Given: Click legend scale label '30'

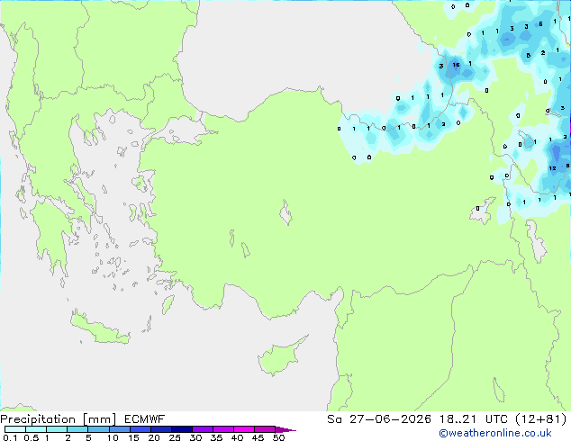Looking at the screenshot, I should tap(195, 437).
